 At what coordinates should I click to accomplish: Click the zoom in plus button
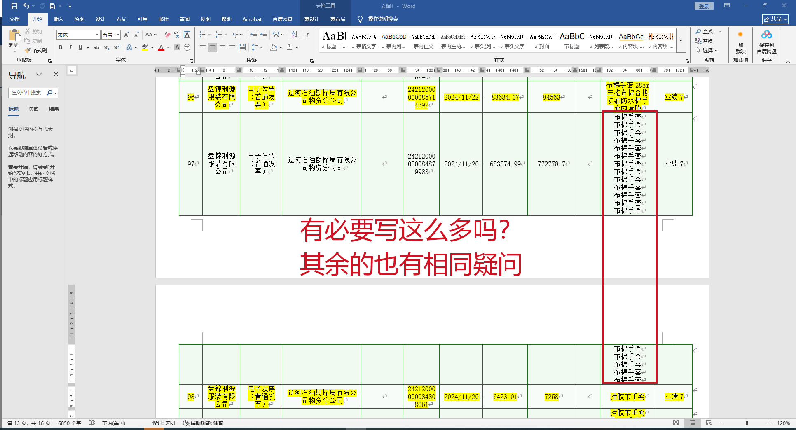pos(770,423)
